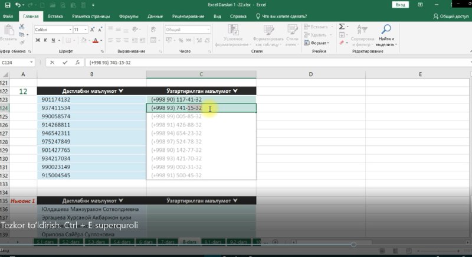Open Conditional Formatting (Условное форматирование)
The height and width of the screenshot is (257, 472).
coord(233,35)
